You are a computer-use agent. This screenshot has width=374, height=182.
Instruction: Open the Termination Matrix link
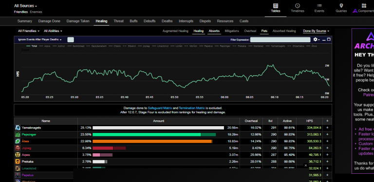pyautogui.click(x=192, y=108)
